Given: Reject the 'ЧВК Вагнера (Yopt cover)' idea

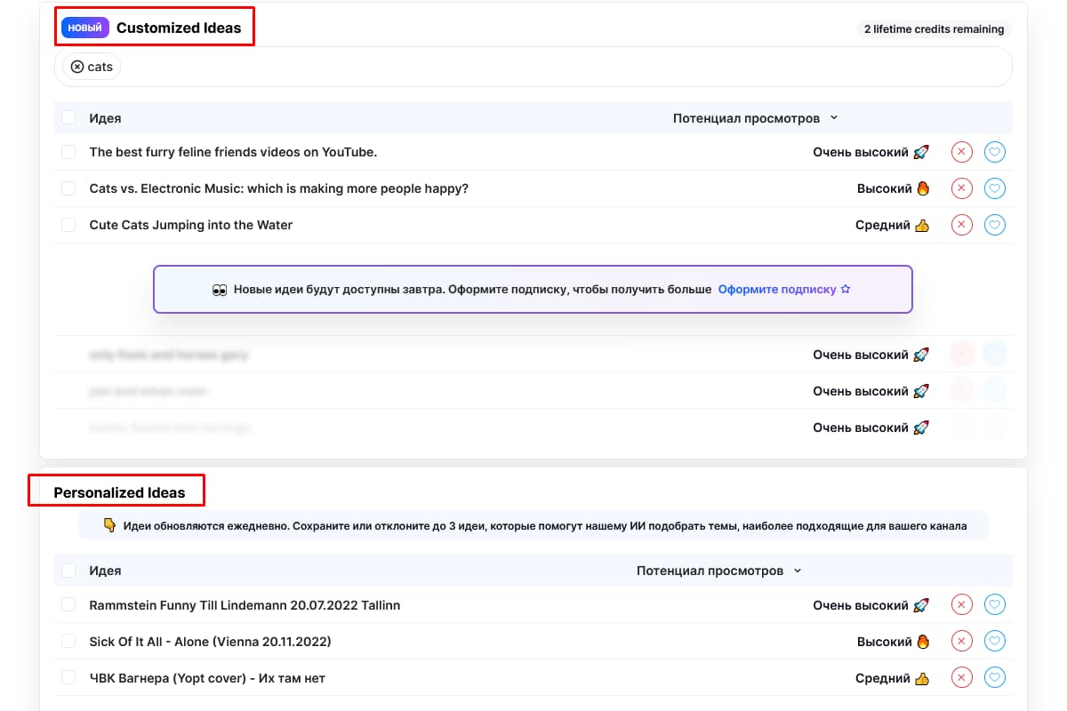Looking at the screenshot, I should pos(961,678).
